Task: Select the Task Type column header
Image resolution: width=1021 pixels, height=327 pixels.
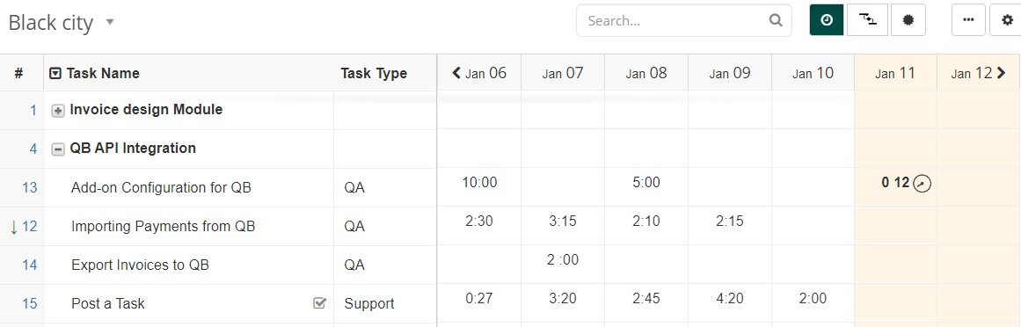Action: tap(374, 74)
